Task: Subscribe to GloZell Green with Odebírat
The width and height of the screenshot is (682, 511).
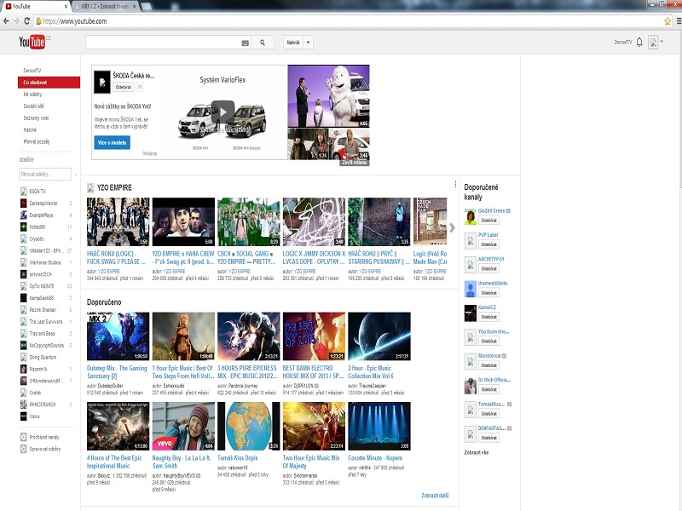Action: (x=488, y=221)
